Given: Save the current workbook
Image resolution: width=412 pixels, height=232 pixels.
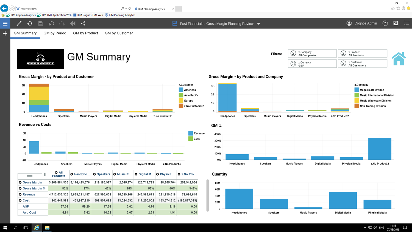Looking at the screenshot, I should pyautogui.click(x=40, y=23).
